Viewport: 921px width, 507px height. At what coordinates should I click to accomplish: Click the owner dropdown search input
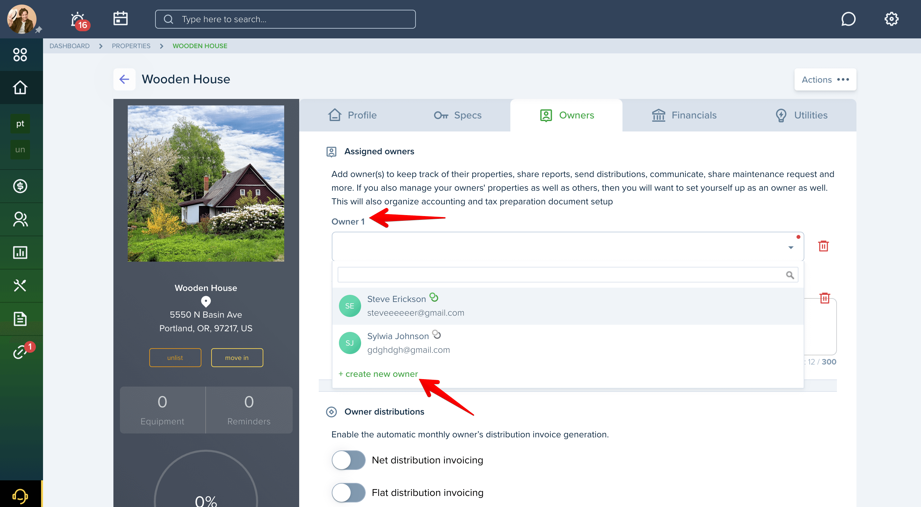568,275
